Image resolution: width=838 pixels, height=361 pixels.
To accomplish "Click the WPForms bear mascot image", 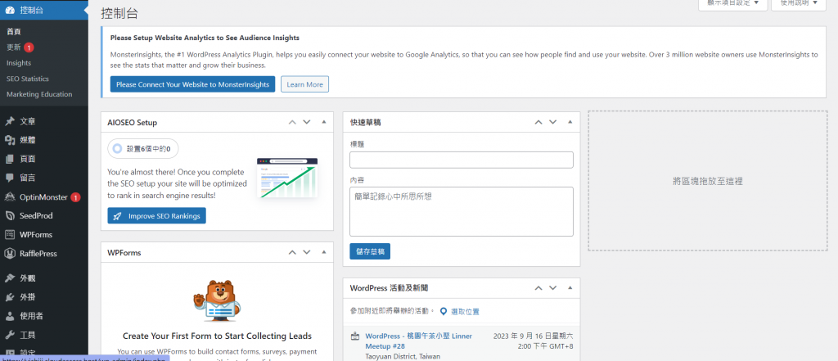I will click(216, 300).
